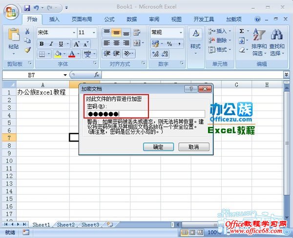Decrease the indent level

[x=107, y=54]
